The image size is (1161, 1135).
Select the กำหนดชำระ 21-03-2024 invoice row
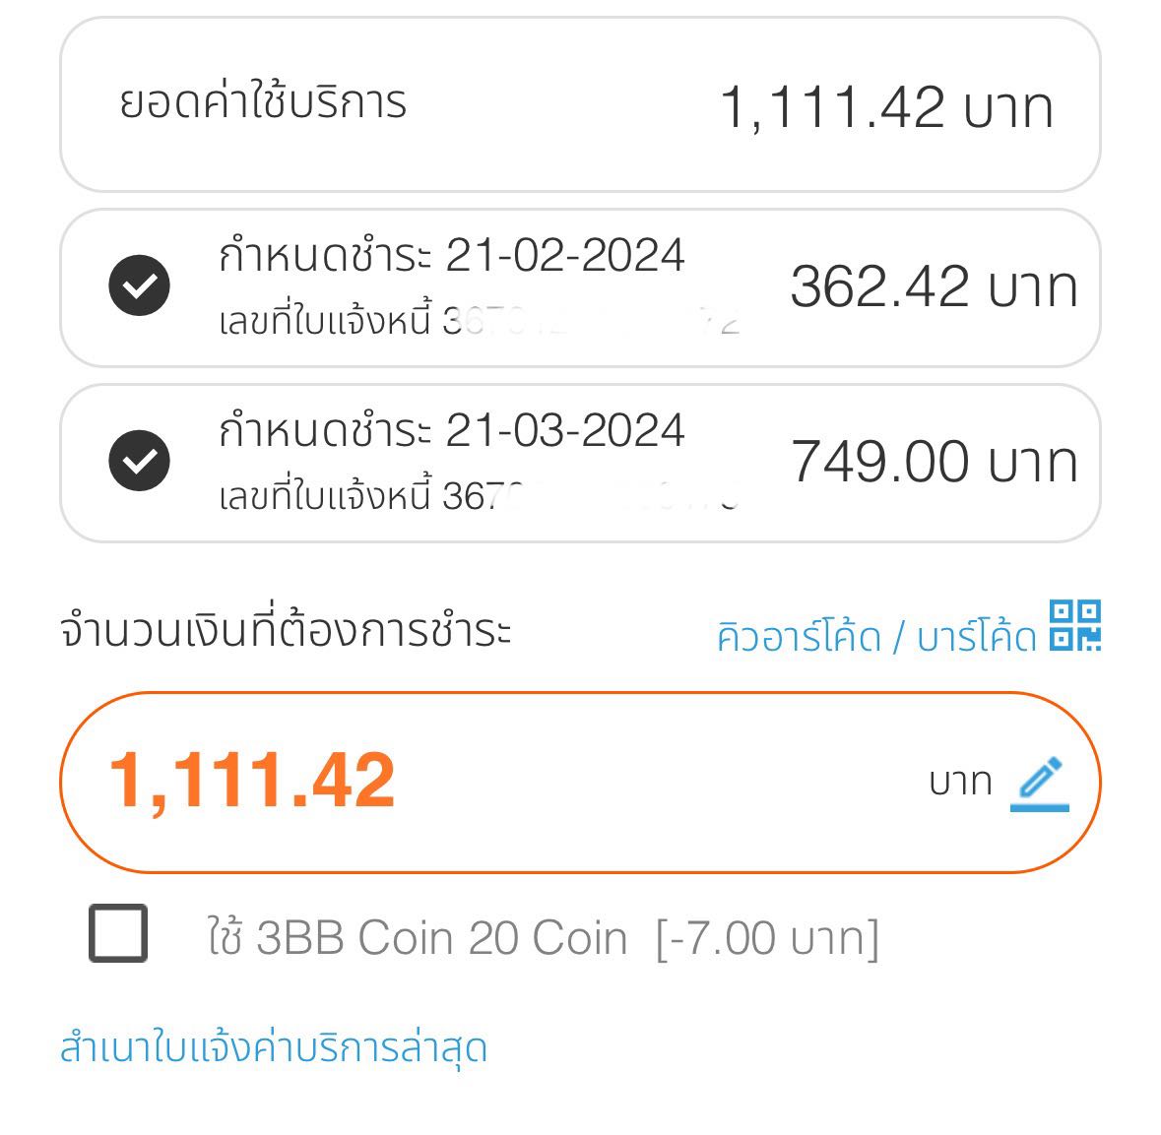point(580,463)
